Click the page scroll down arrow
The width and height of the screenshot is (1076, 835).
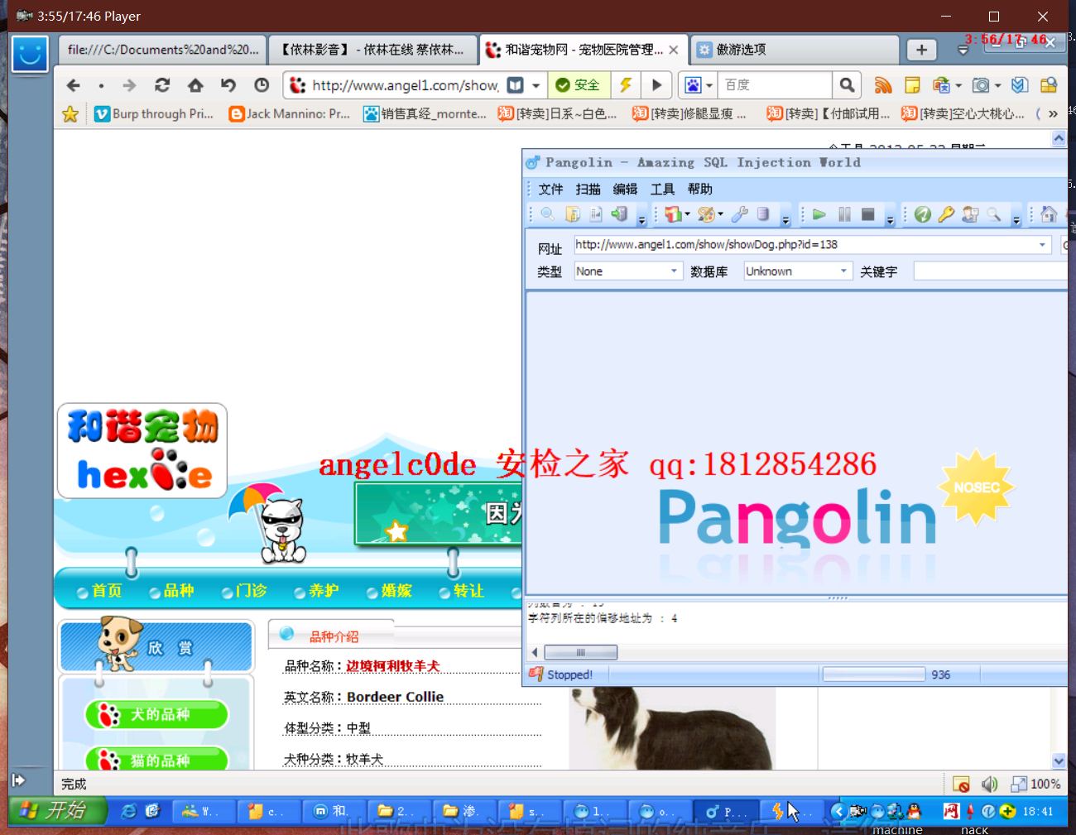point(1059,761)
